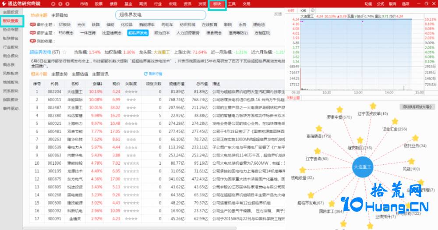Open the 选项 menu at top right
This screenshot has height=230, width=438.
click(405, 4)
